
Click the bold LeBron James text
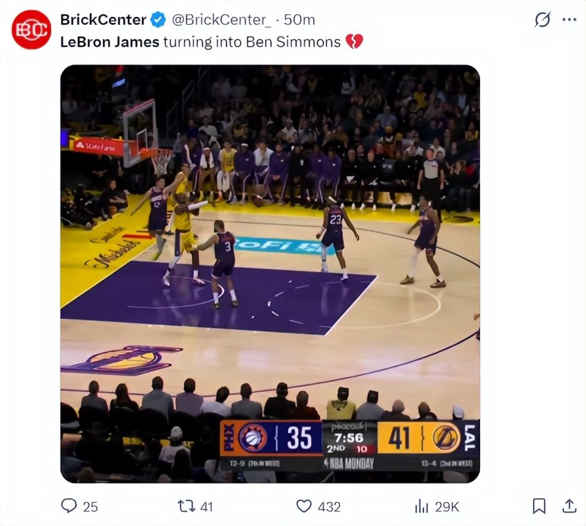point(110,42)
